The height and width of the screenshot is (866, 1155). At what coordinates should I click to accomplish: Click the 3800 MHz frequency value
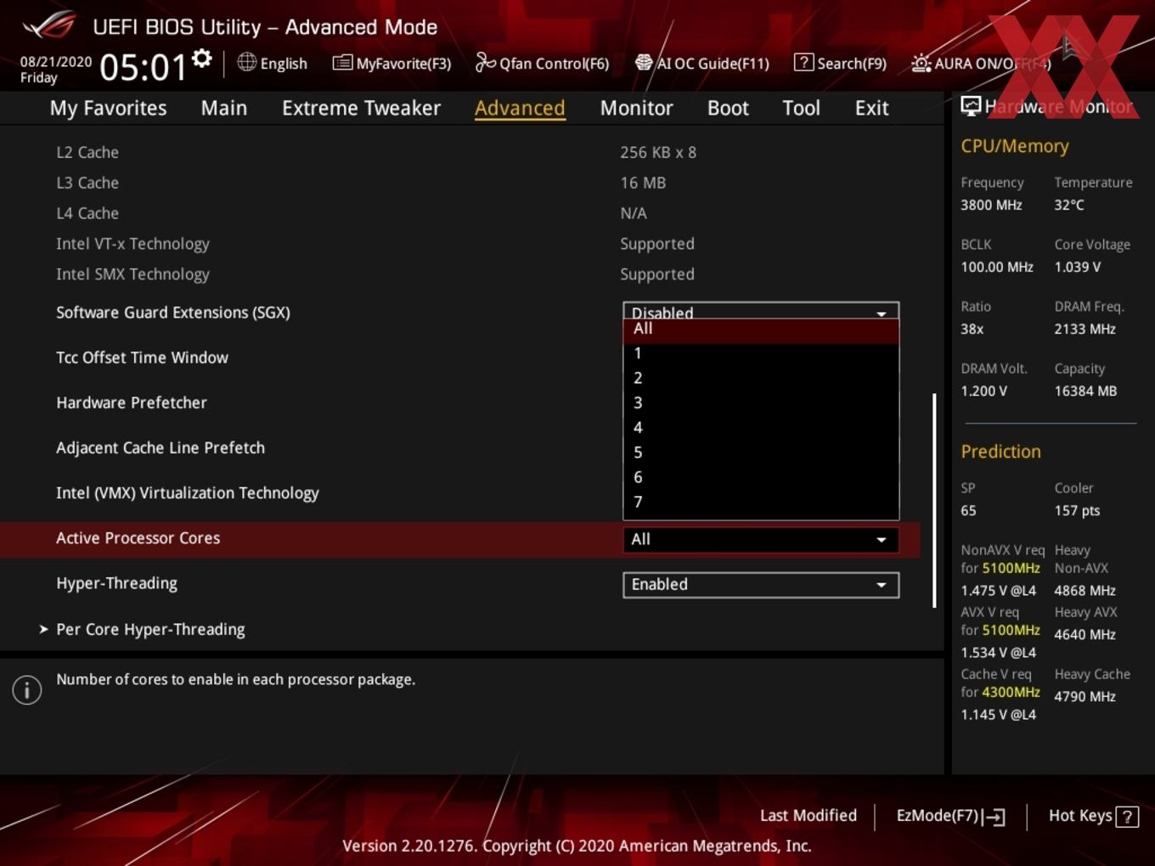pyautogui.click(x=991, y=205)
